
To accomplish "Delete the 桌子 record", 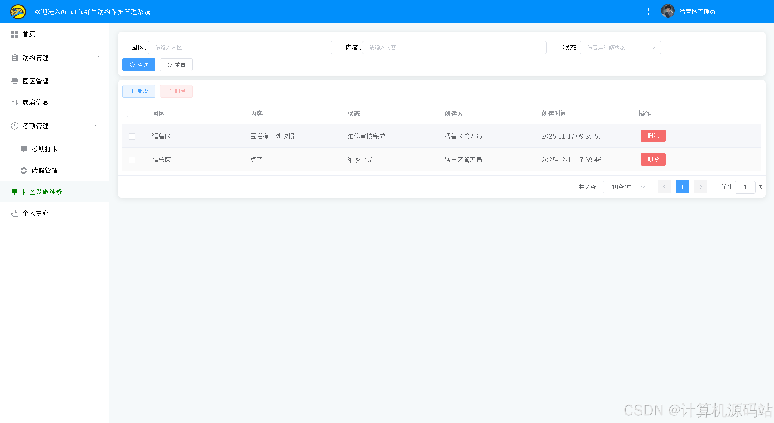I will 653,159.
